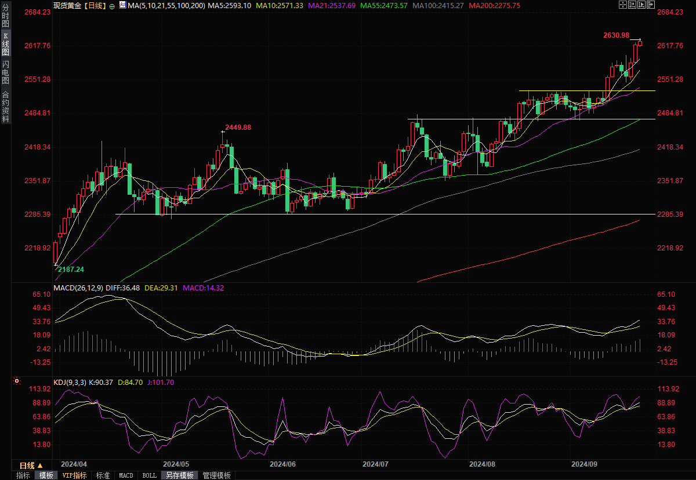Image resolution: width=696 pixels, height=480 pixels.
Task: Click the J:101.70 value
Action: point(161,382)
